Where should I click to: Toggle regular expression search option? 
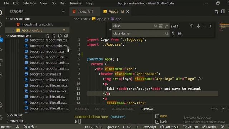coord(166,26)
